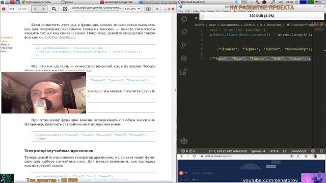Click the red extension icon in Chrome toolbar
Viewport: 326px width, 183px height.
306,156
